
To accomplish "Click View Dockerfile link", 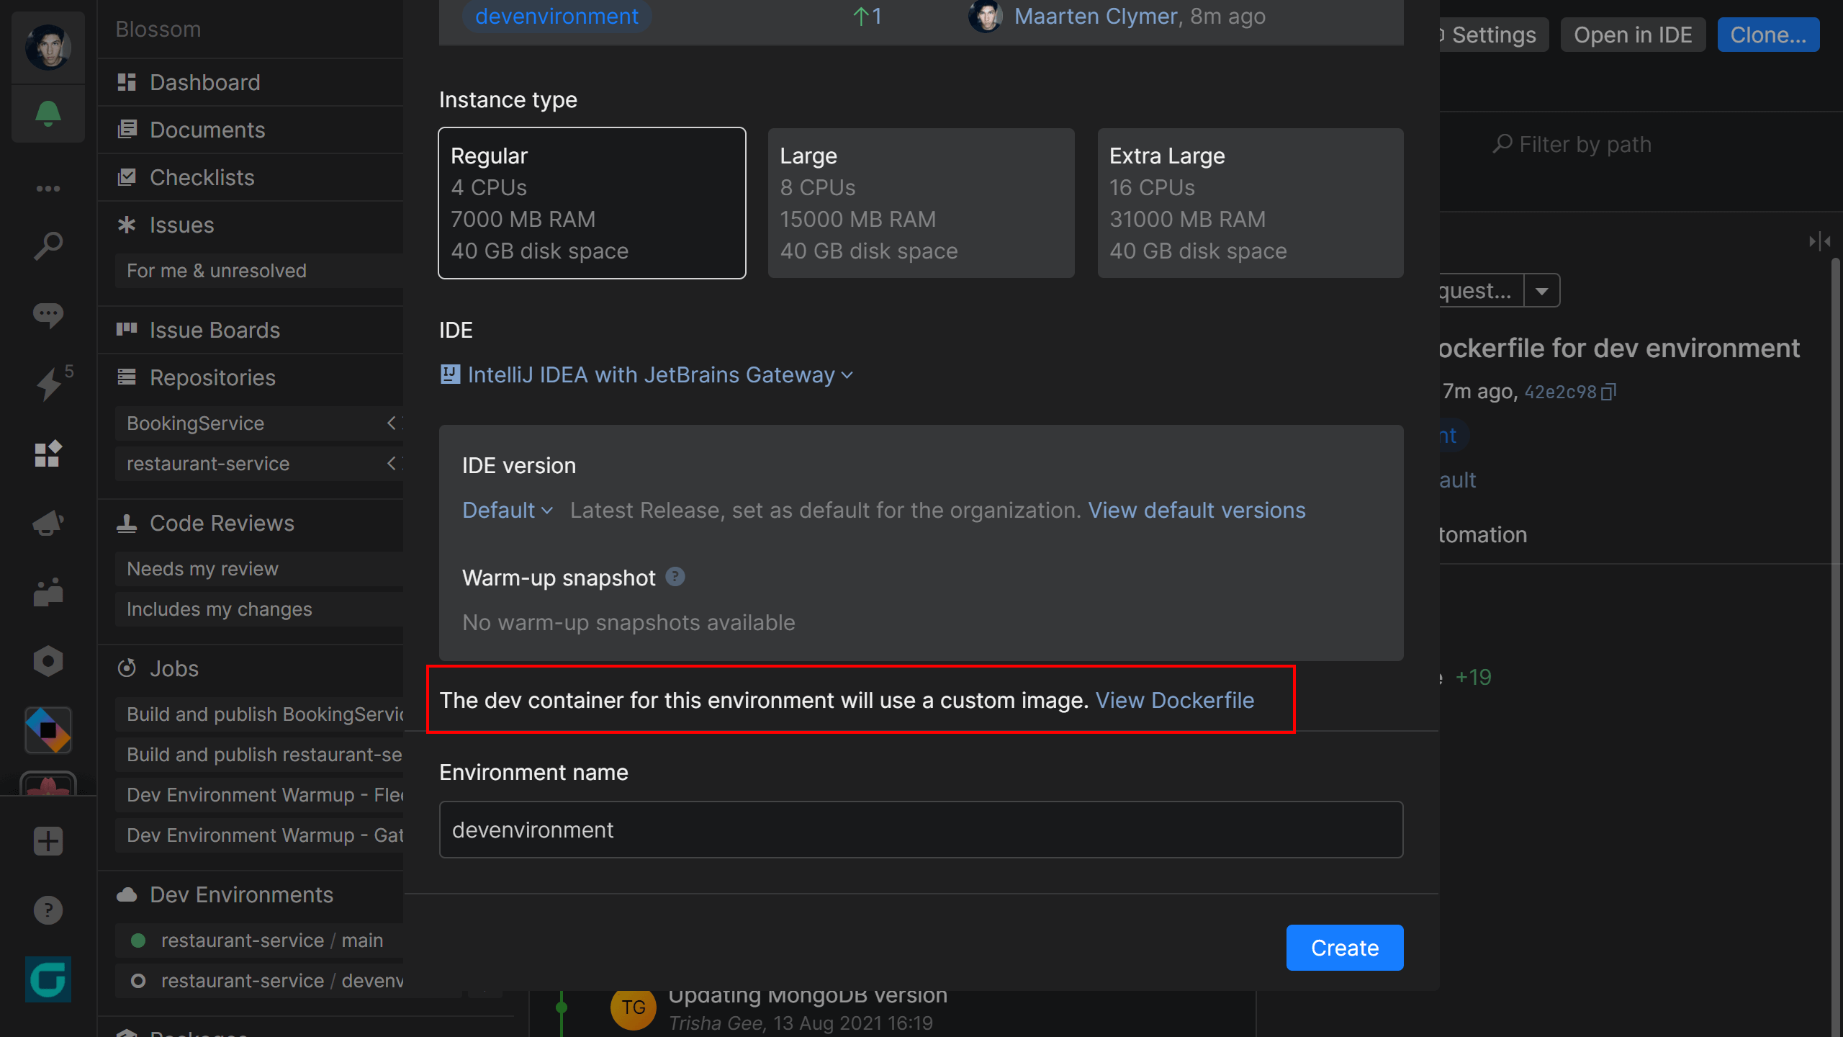I will pyautogui.click(x=1173, y=699).
